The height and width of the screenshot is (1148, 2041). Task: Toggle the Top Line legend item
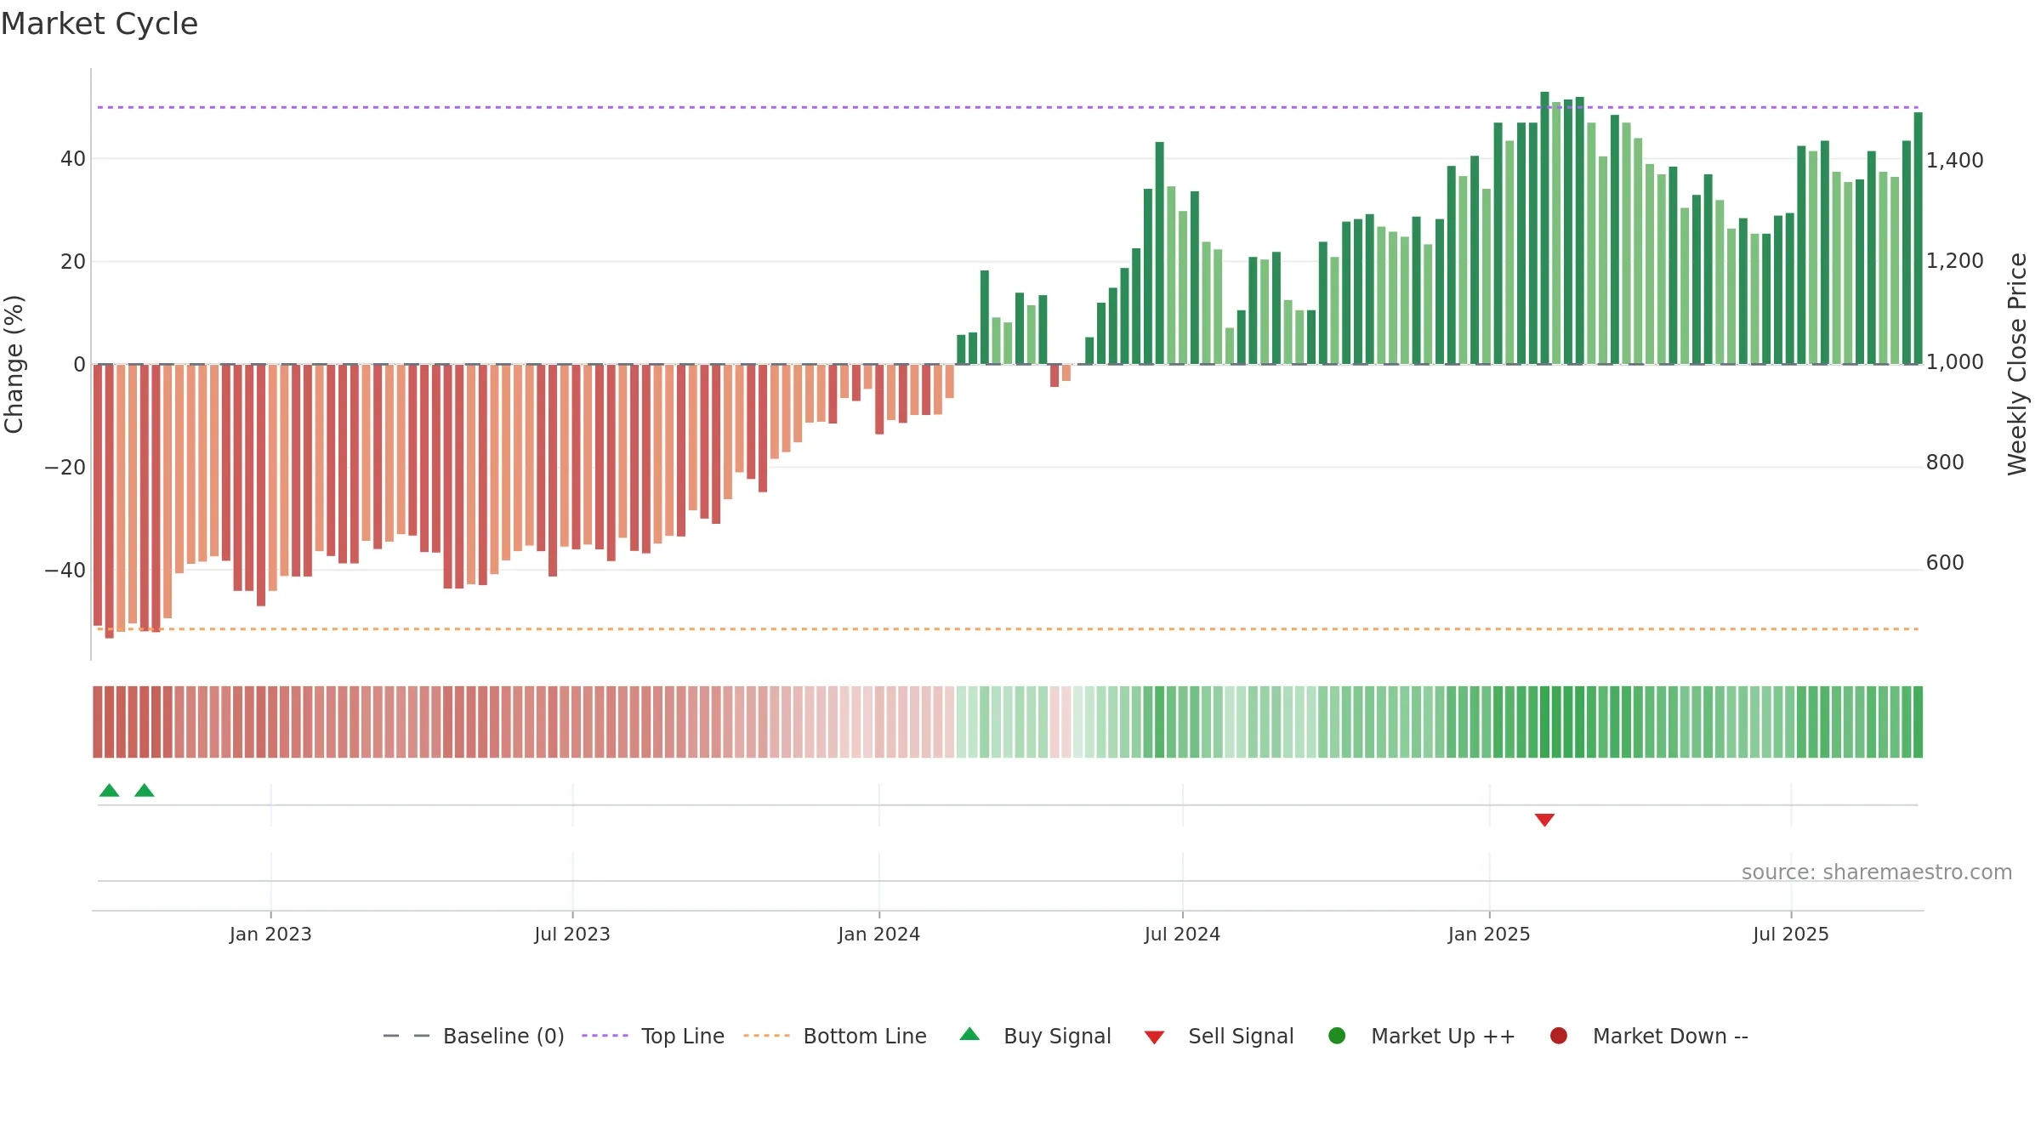(653, 1036)
